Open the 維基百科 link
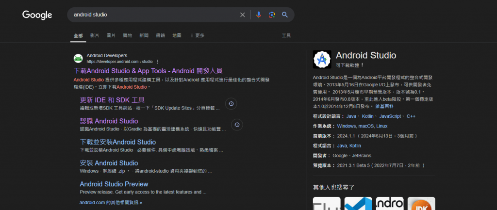This screenshot has width=497, height=210. tap(384, 106)
